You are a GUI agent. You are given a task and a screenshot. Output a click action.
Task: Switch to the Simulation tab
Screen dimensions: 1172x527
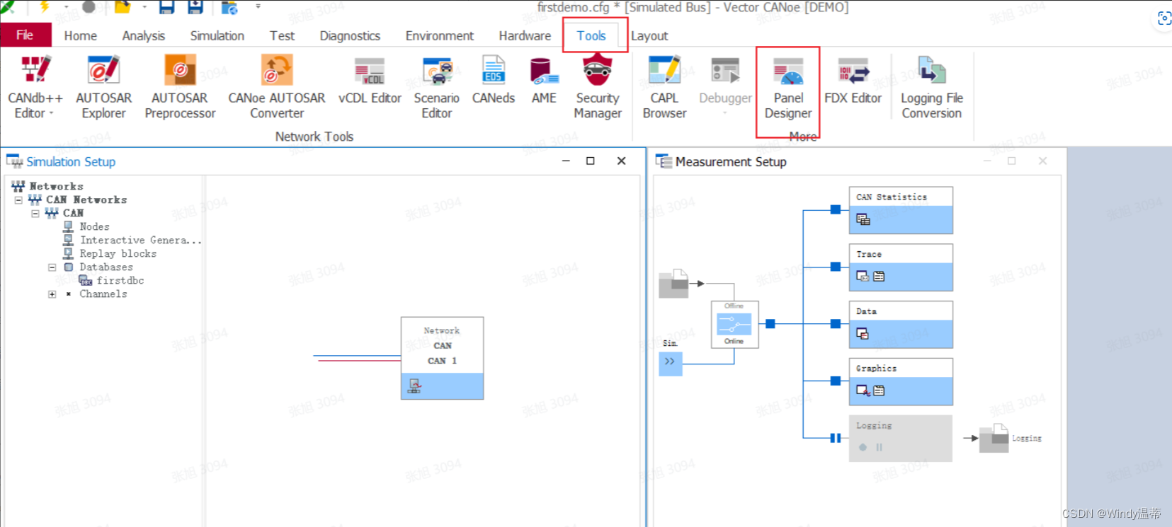tap(217, 35)
